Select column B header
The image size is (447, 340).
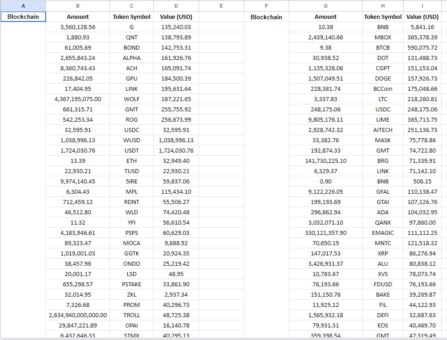point(78,6)
